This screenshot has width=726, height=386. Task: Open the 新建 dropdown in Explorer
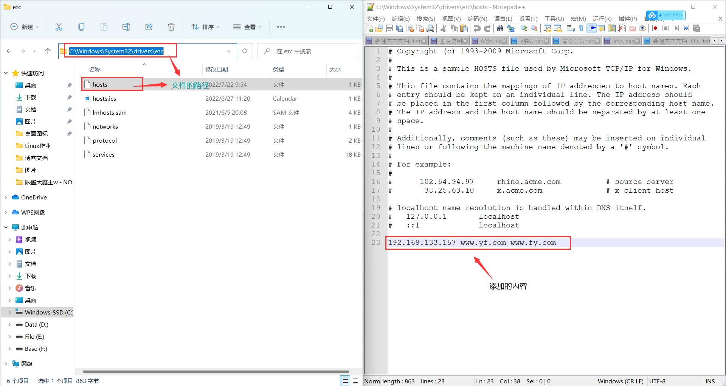click(25, 27)
